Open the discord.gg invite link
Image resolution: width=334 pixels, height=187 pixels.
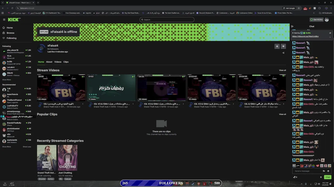click(305, 36)
